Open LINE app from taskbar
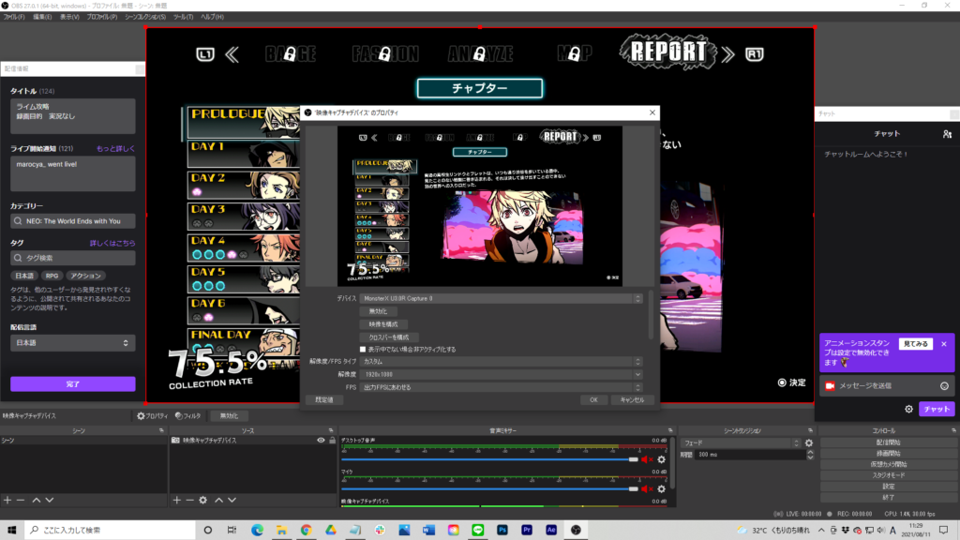960x540 pixels. [477, 530]
